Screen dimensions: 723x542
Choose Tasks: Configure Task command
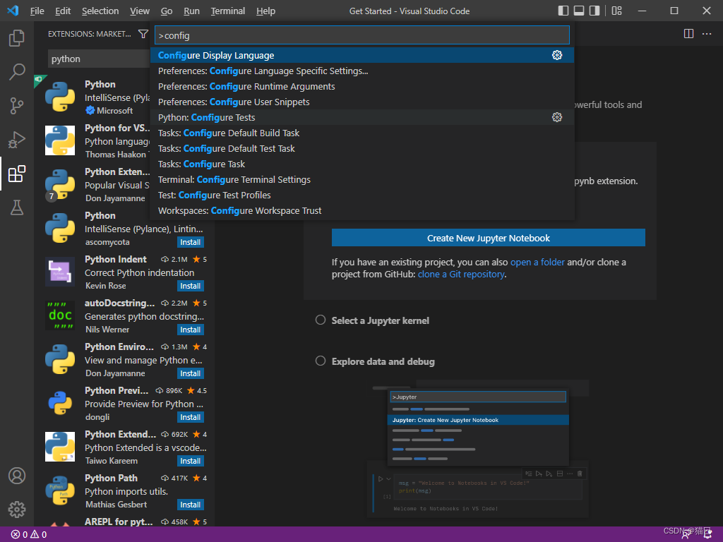tap(362, 164)
